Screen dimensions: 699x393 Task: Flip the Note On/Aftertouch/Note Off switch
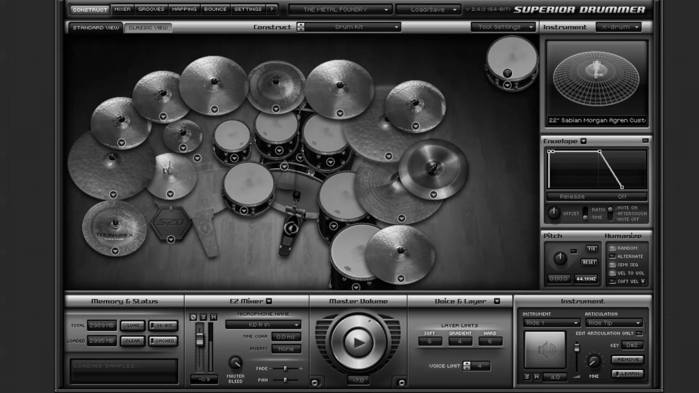(x=611, y=213)
